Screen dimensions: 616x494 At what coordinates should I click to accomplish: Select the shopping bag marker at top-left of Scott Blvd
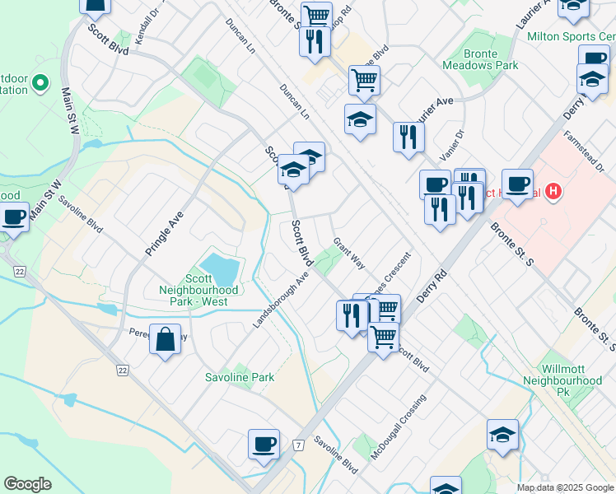95,7
